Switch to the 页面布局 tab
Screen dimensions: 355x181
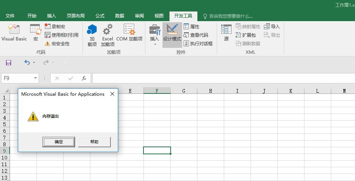pyautogui.click(x=75, y=16)
